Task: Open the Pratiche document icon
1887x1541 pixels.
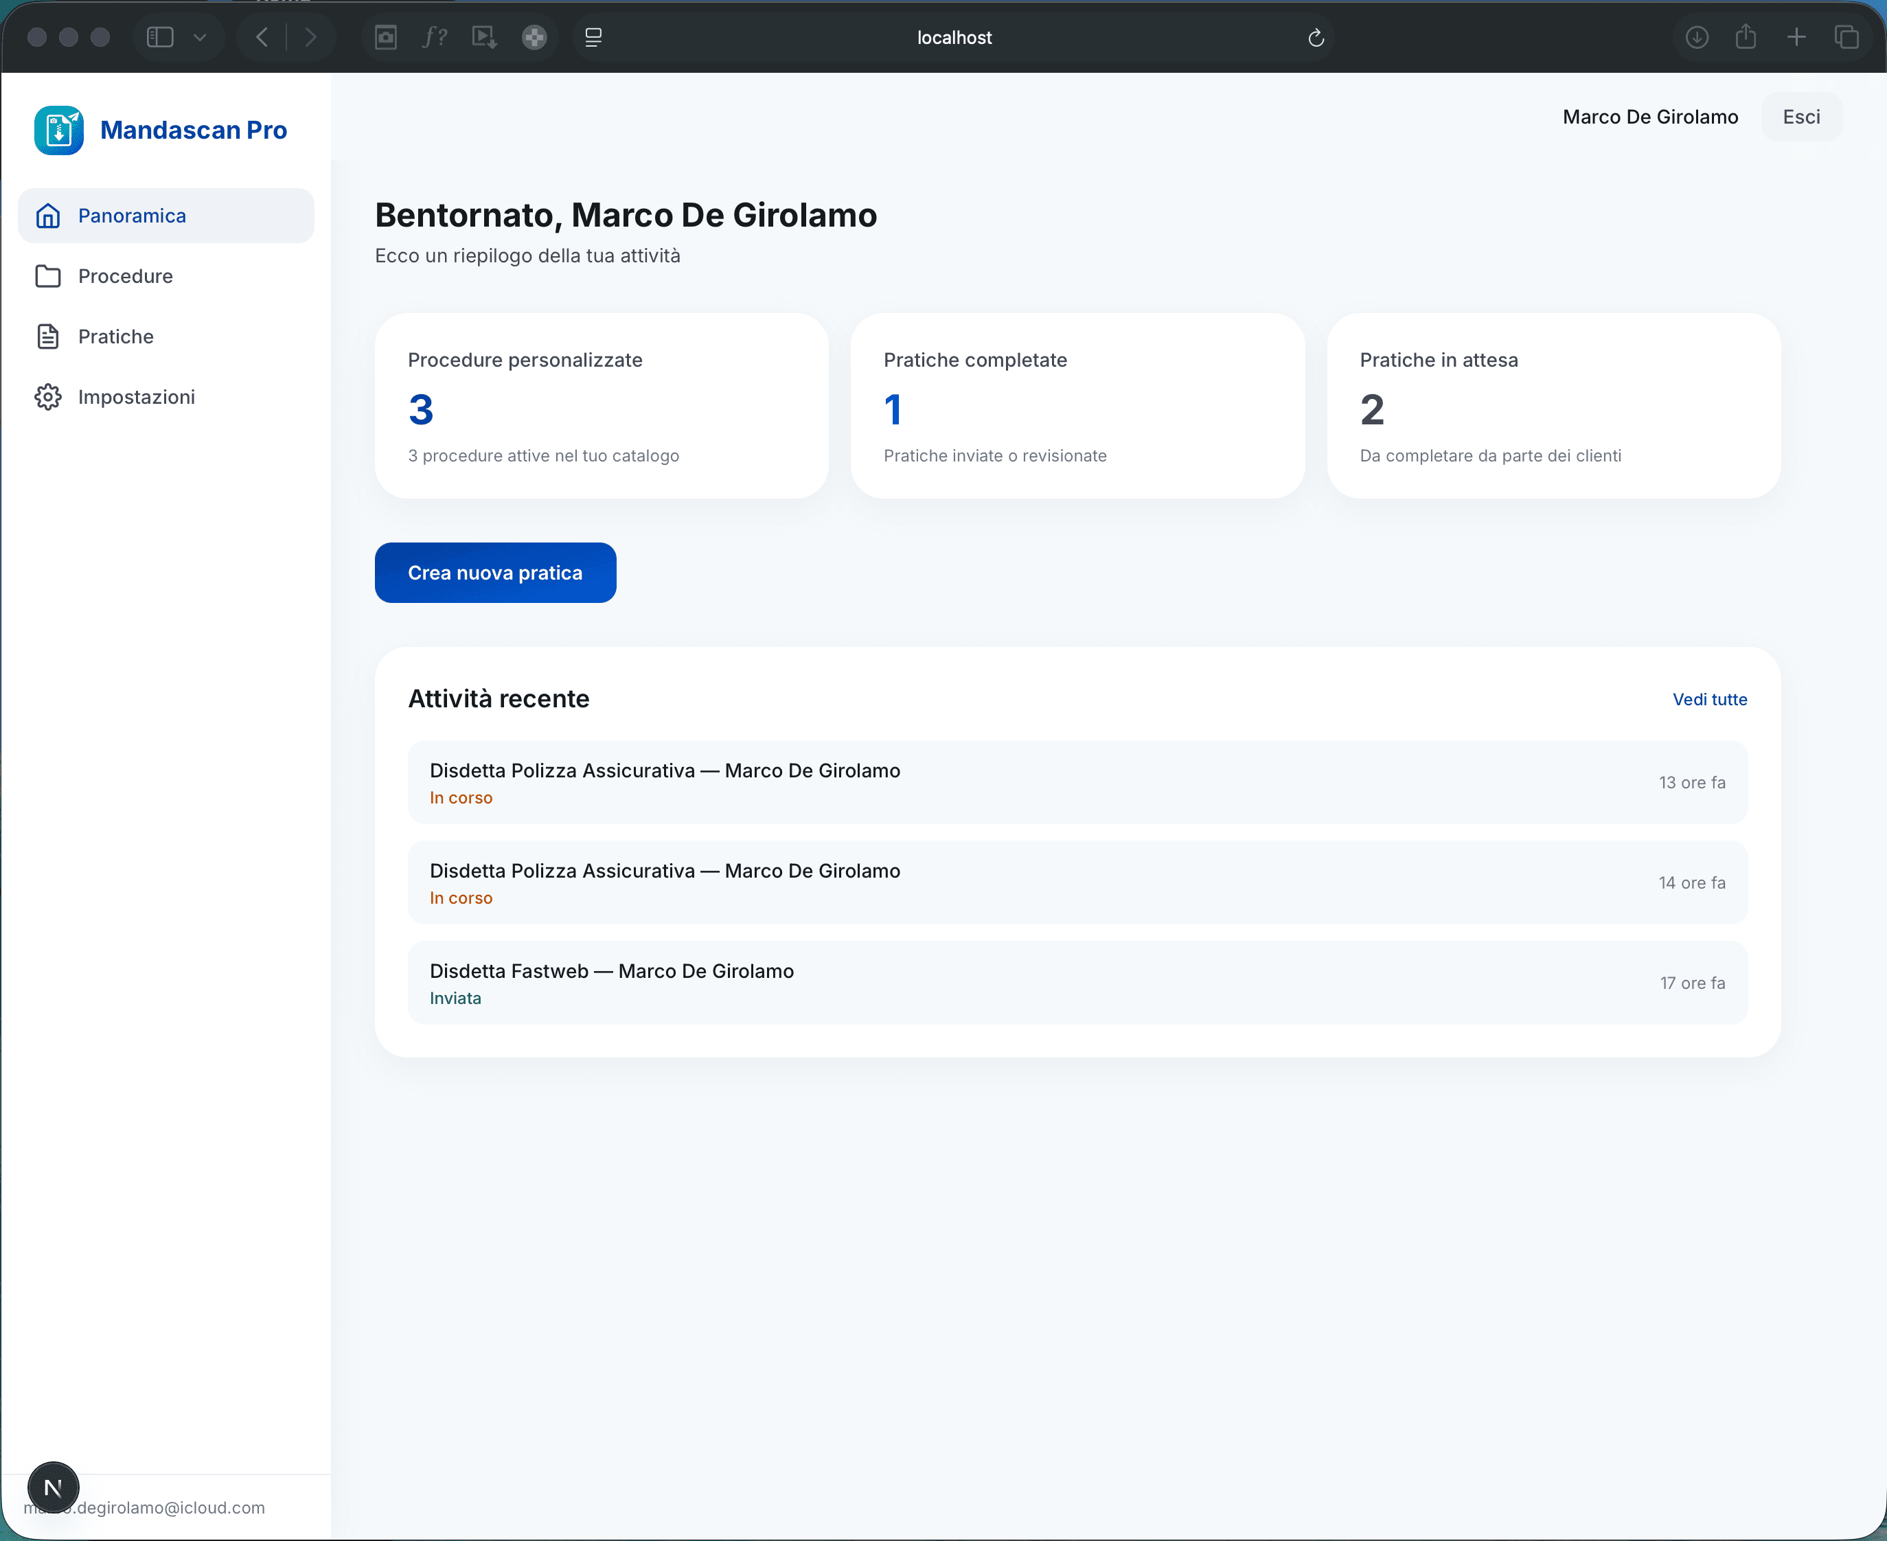Action: [48, 336]
